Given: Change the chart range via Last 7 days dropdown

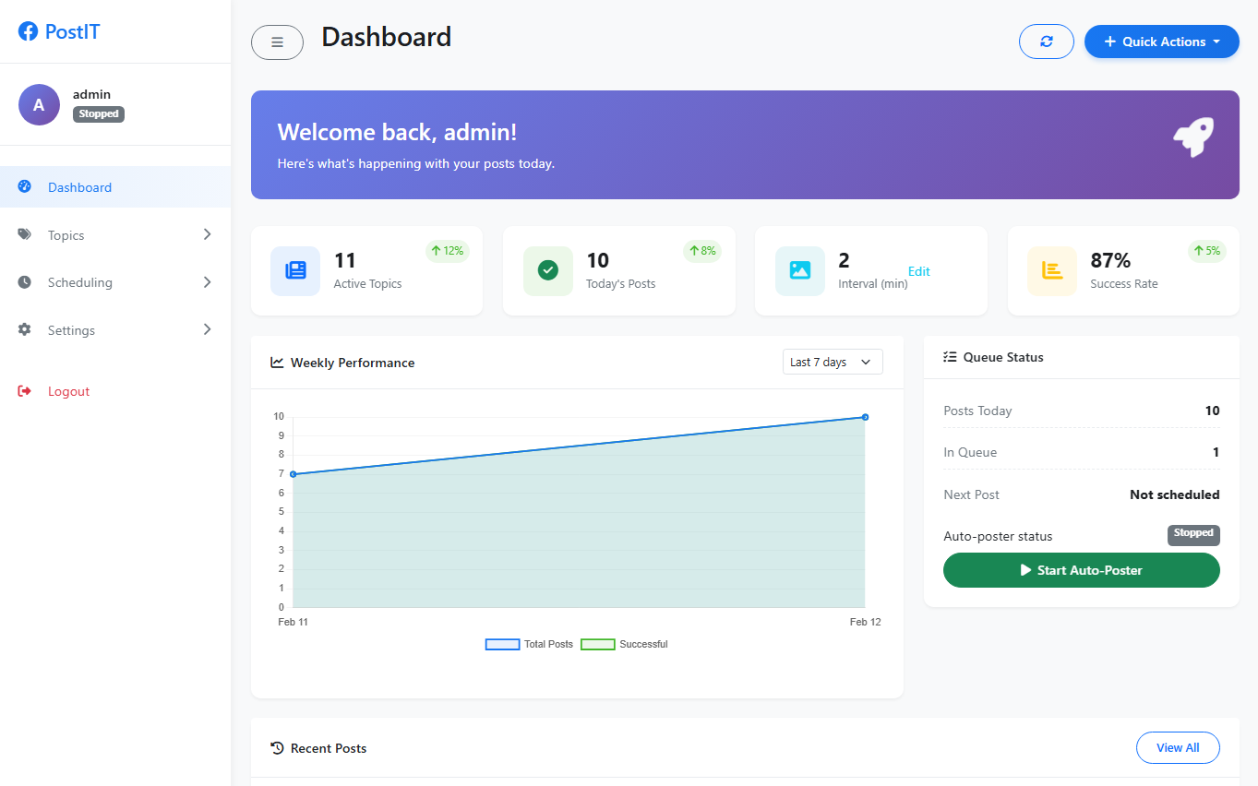Looking at the screenshot, I should coord(832,361).
